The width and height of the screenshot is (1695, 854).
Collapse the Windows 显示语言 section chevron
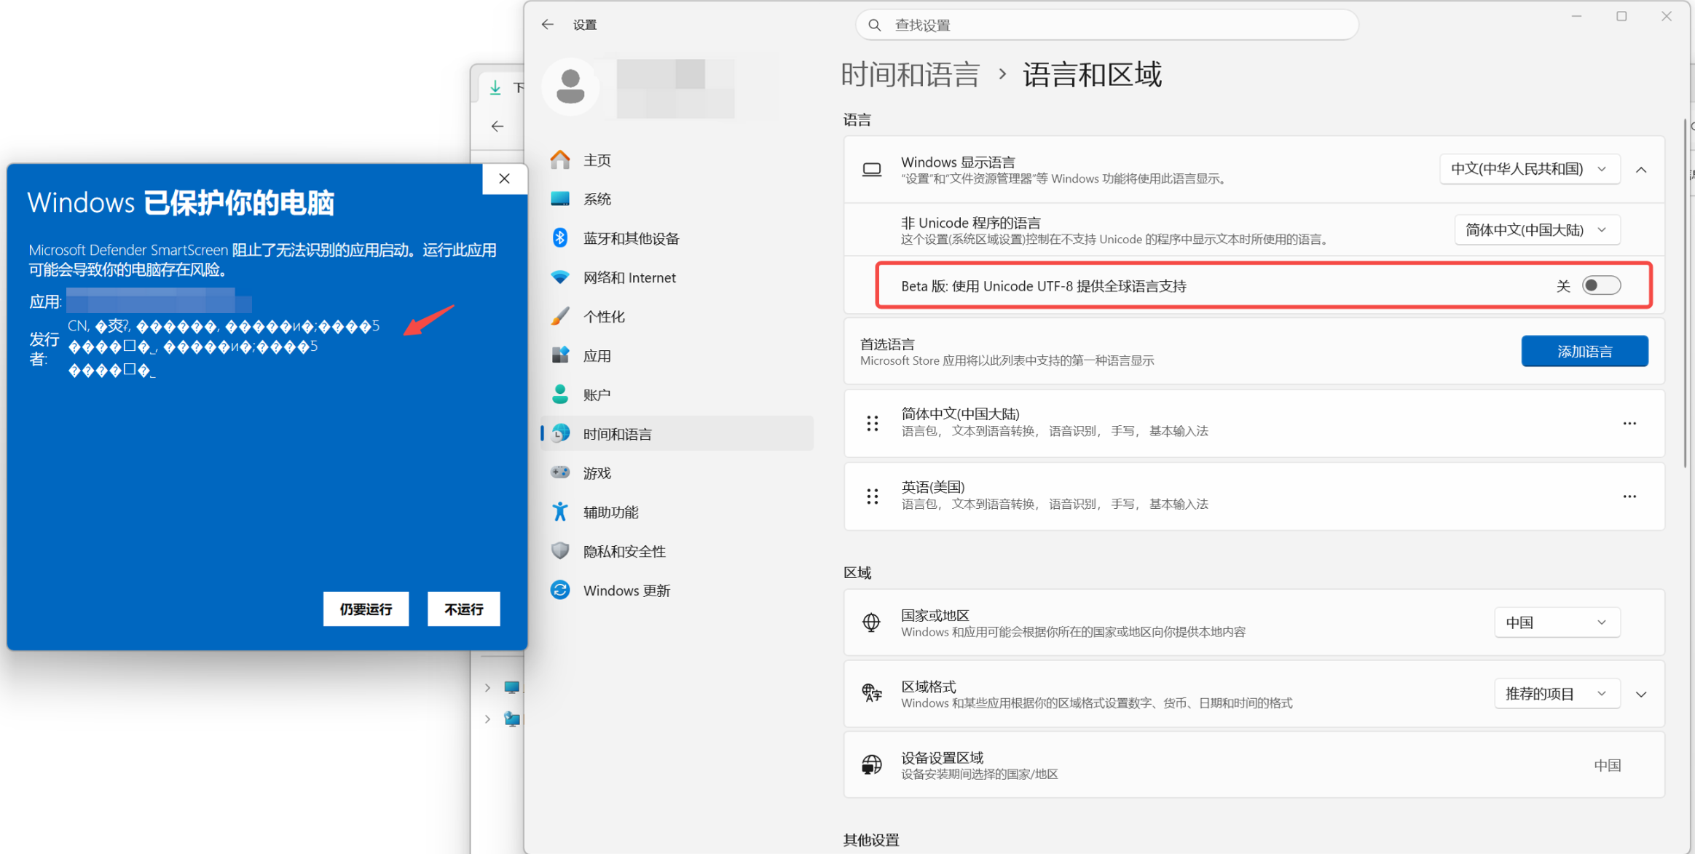pyautogui.click(x=1641, y=170)
